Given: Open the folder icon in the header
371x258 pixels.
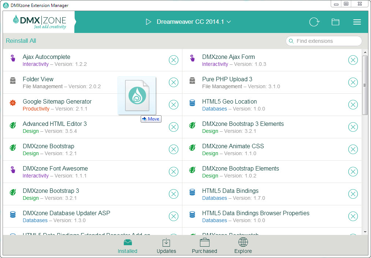Looking at the screenshot, I should pos(335,22).
